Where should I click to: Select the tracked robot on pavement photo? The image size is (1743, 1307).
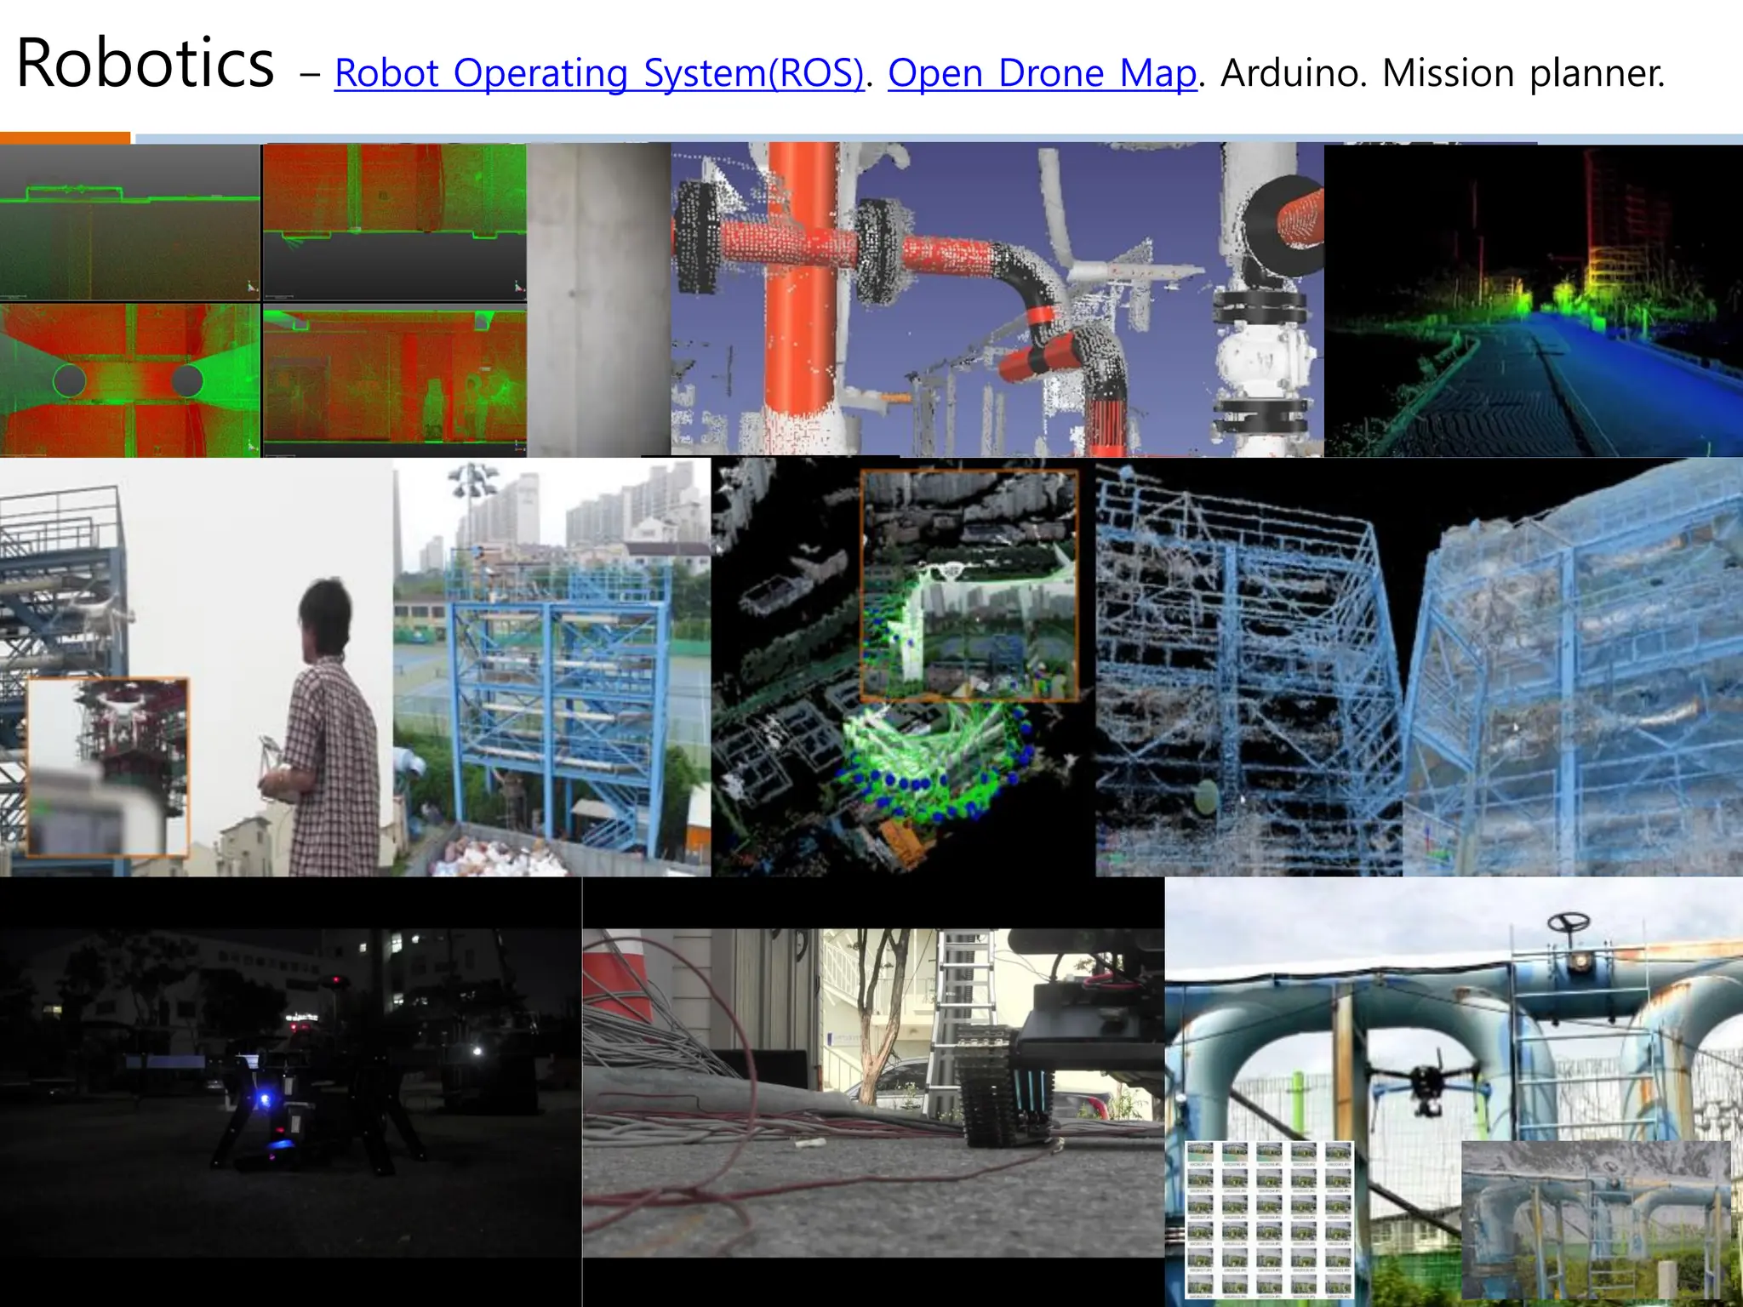872,1093
